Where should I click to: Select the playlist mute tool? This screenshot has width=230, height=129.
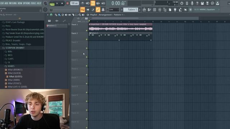point(66,15)
